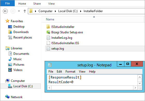Screen dimensions: 145x101
Task: Open Recent places in navigation pane
Action: [23, 37]
